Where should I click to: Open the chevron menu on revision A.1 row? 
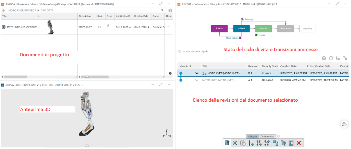click(197, 80)
